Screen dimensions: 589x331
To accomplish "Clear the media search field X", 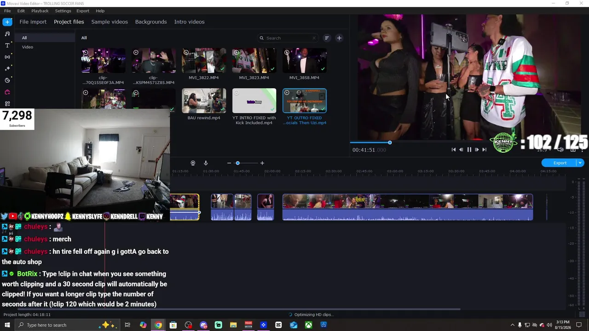I will point(314,38).
